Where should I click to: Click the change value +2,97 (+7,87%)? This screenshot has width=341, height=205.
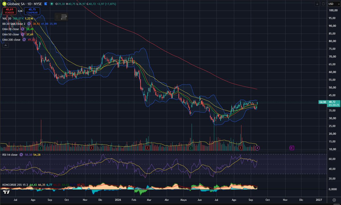coord(106,4)
